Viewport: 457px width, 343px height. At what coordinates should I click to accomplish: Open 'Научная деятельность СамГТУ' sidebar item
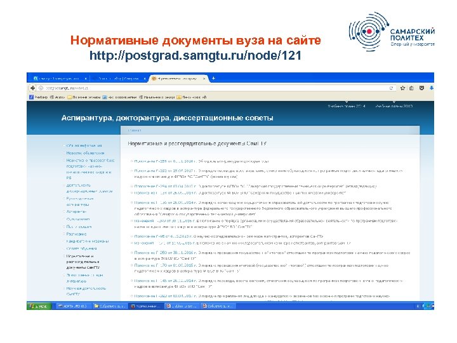point(86,291)
